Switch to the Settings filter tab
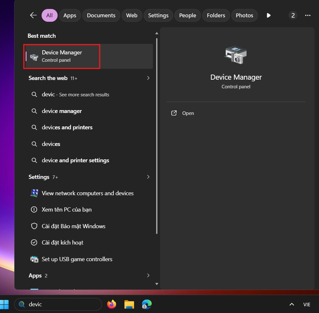 (x=158, y=15)
